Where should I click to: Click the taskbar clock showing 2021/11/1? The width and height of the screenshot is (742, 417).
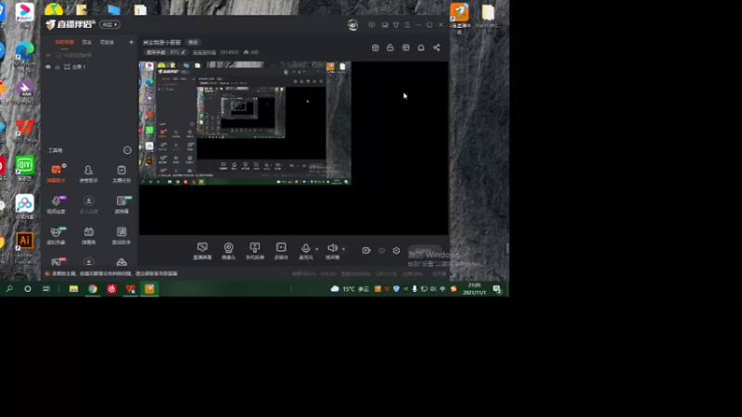(x=474, y=289)
